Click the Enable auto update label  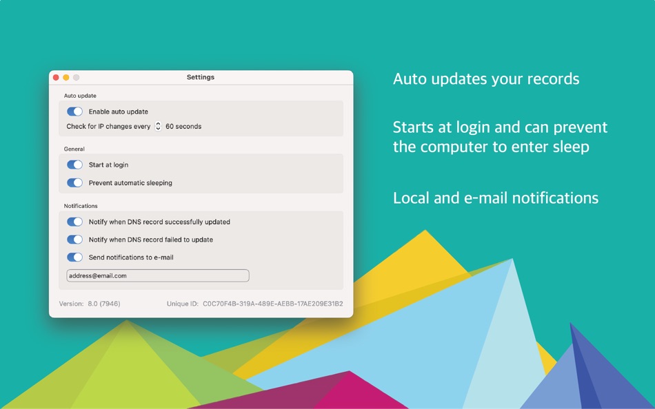118,112
